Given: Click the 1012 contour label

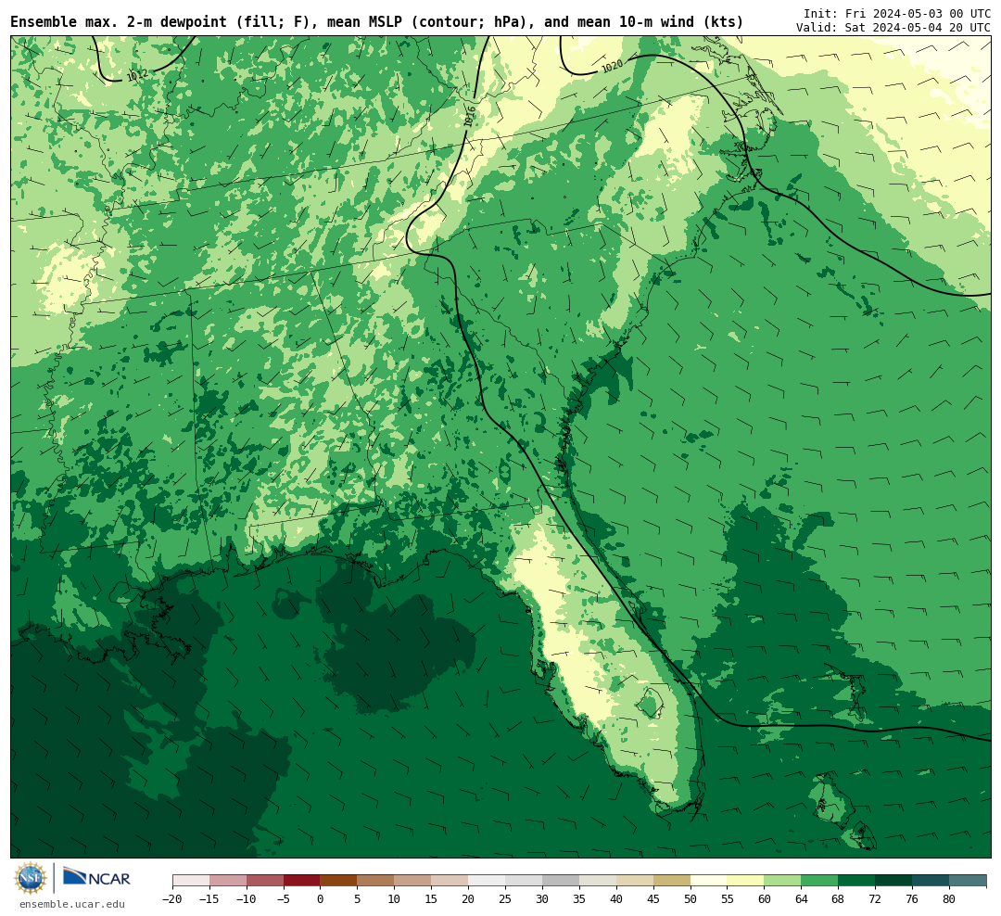Looking at the screenshot, I should point(137,75).
